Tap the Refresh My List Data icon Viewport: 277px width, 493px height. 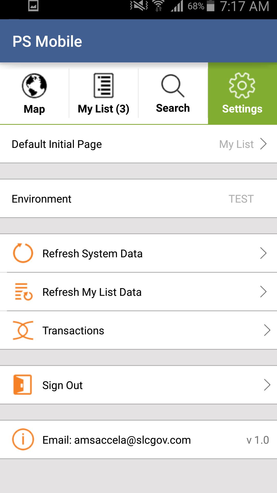coord(24,292)
